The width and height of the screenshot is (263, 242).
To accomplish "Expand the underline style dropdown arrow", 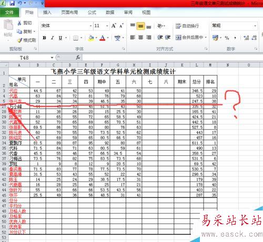I will point(66,38).
